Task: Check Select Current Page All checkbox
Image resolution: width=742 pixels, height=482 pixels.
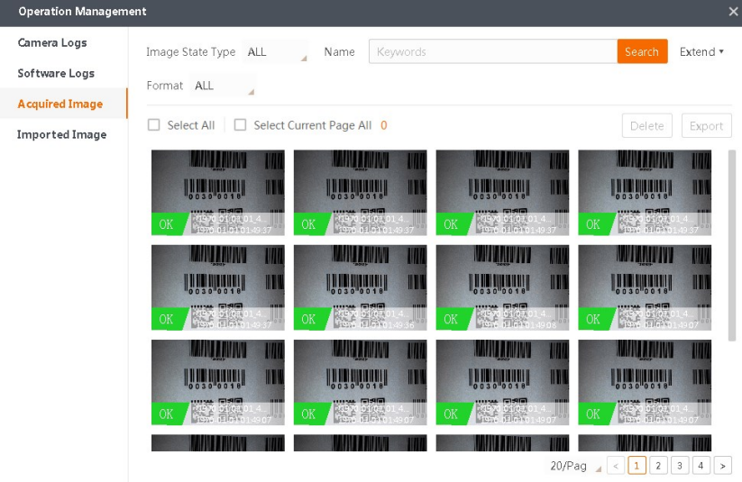Action: click(x=241, y=125)
